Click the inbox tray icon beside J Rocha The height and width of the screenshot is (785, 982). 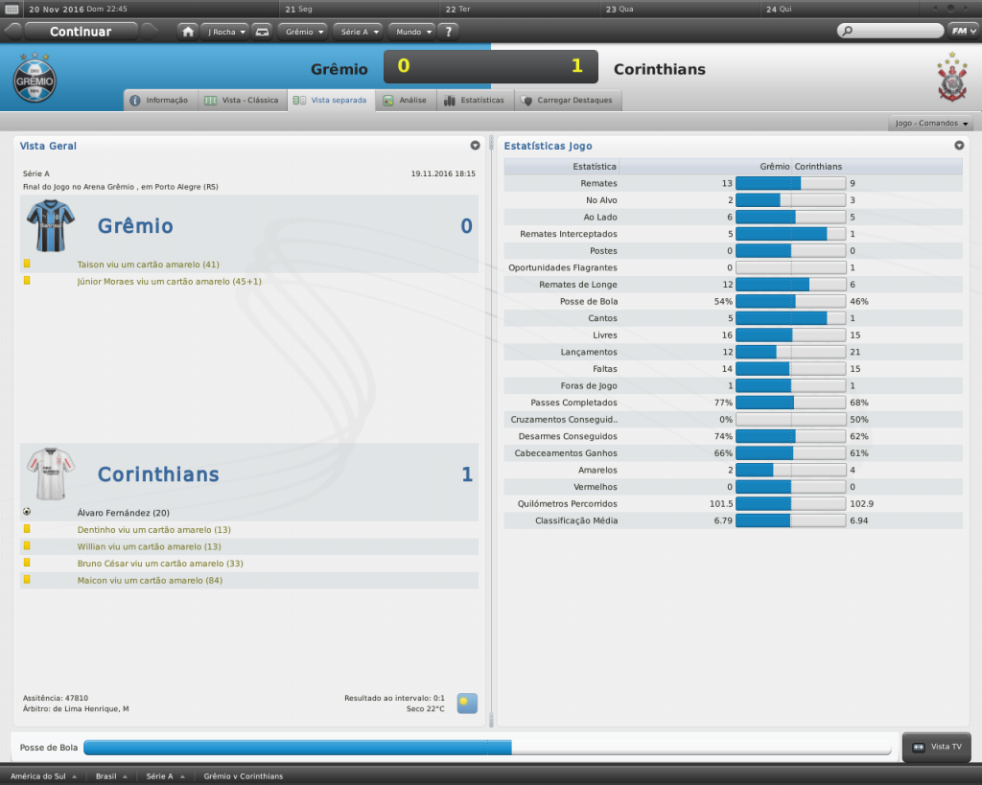click(262, 32)
